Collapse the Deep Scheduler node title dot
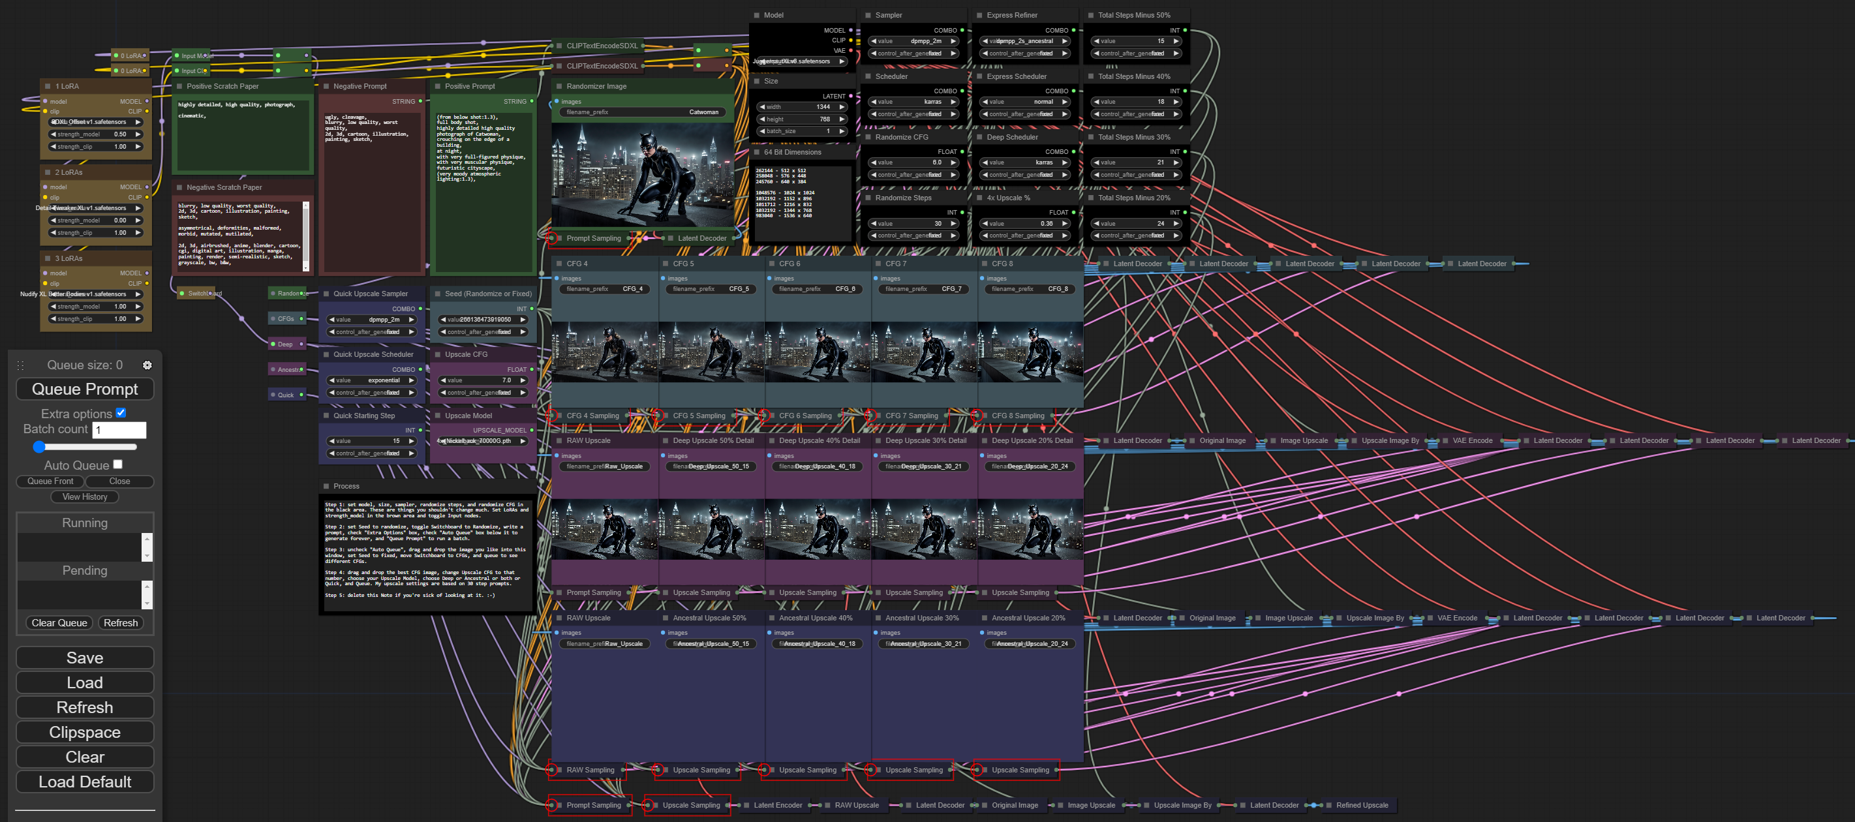The image size is (1855, 822). (979, 138)
